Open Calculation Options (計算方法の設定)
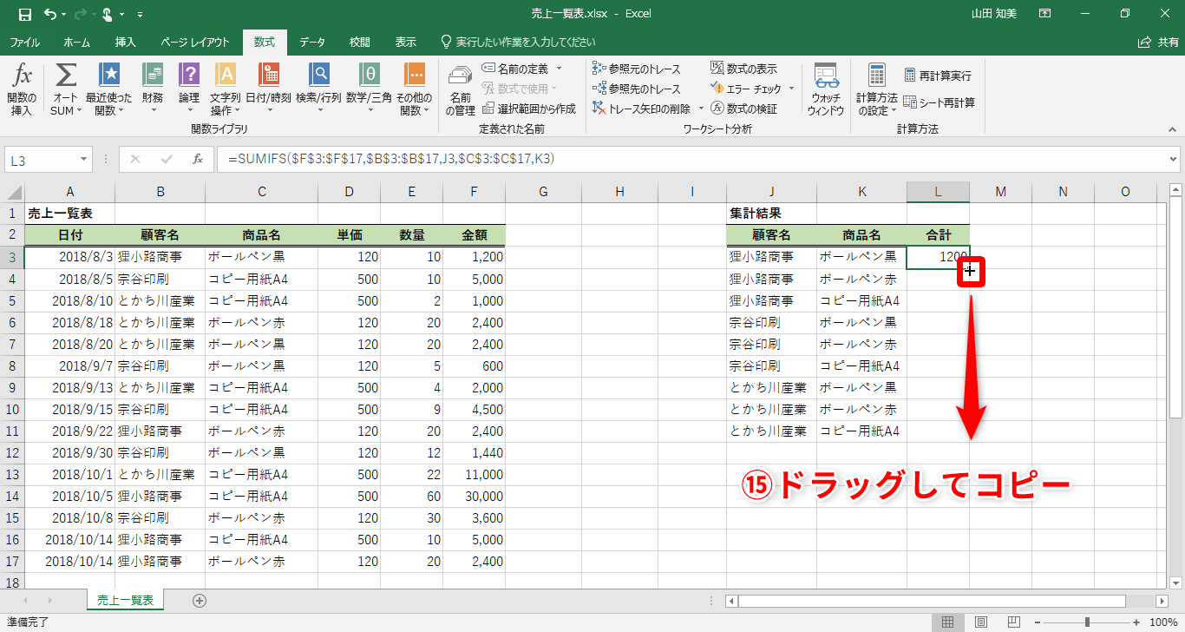The image size is (1185, 632). pos(877,89)
